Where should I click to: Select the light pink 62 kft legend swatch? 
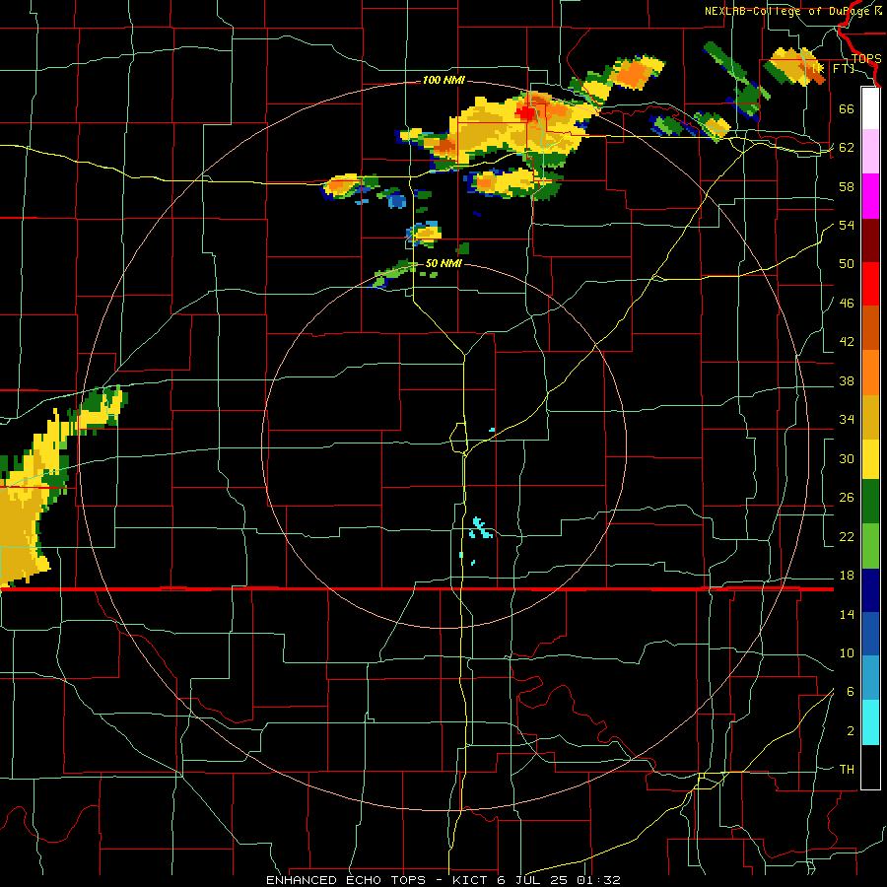pos(870,151)
